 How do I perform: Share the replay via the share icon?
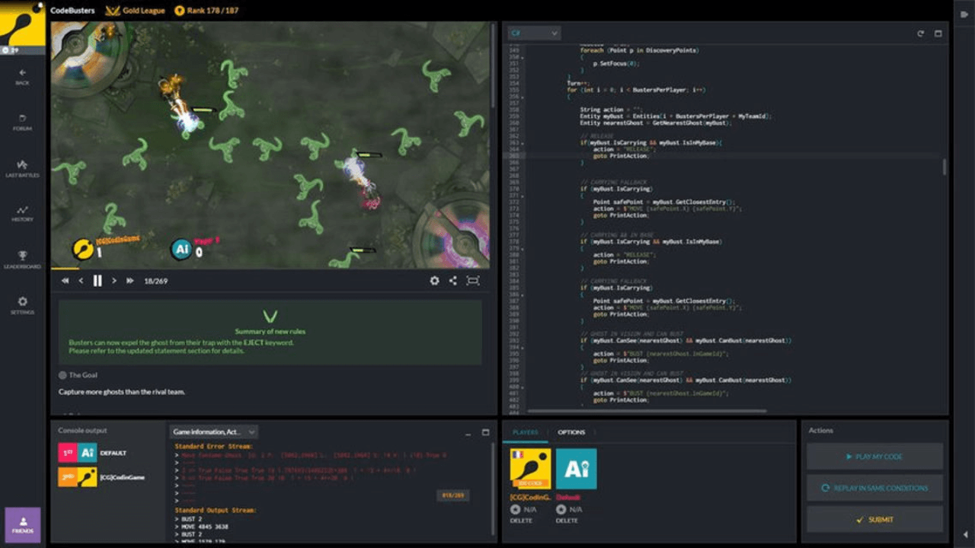[x=453, y=280]
